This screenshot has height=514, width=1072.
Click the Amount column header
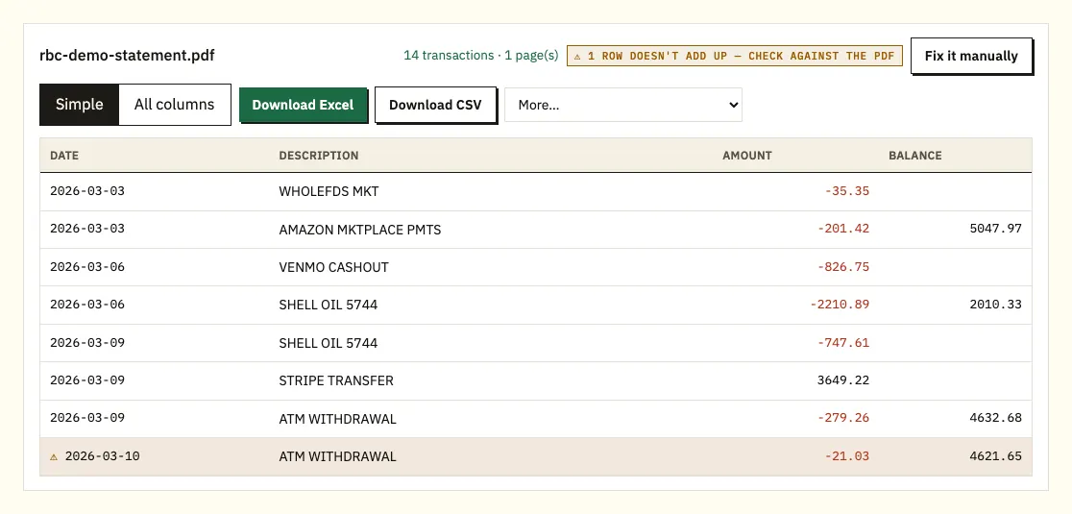coord(747,155)
